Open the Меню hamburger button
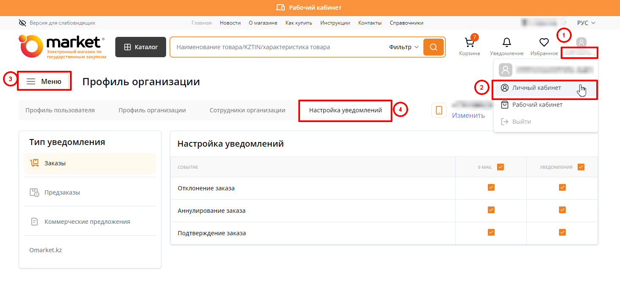This screenshot has width=620, height=298. pyautogui.click(x=44, y=81)
